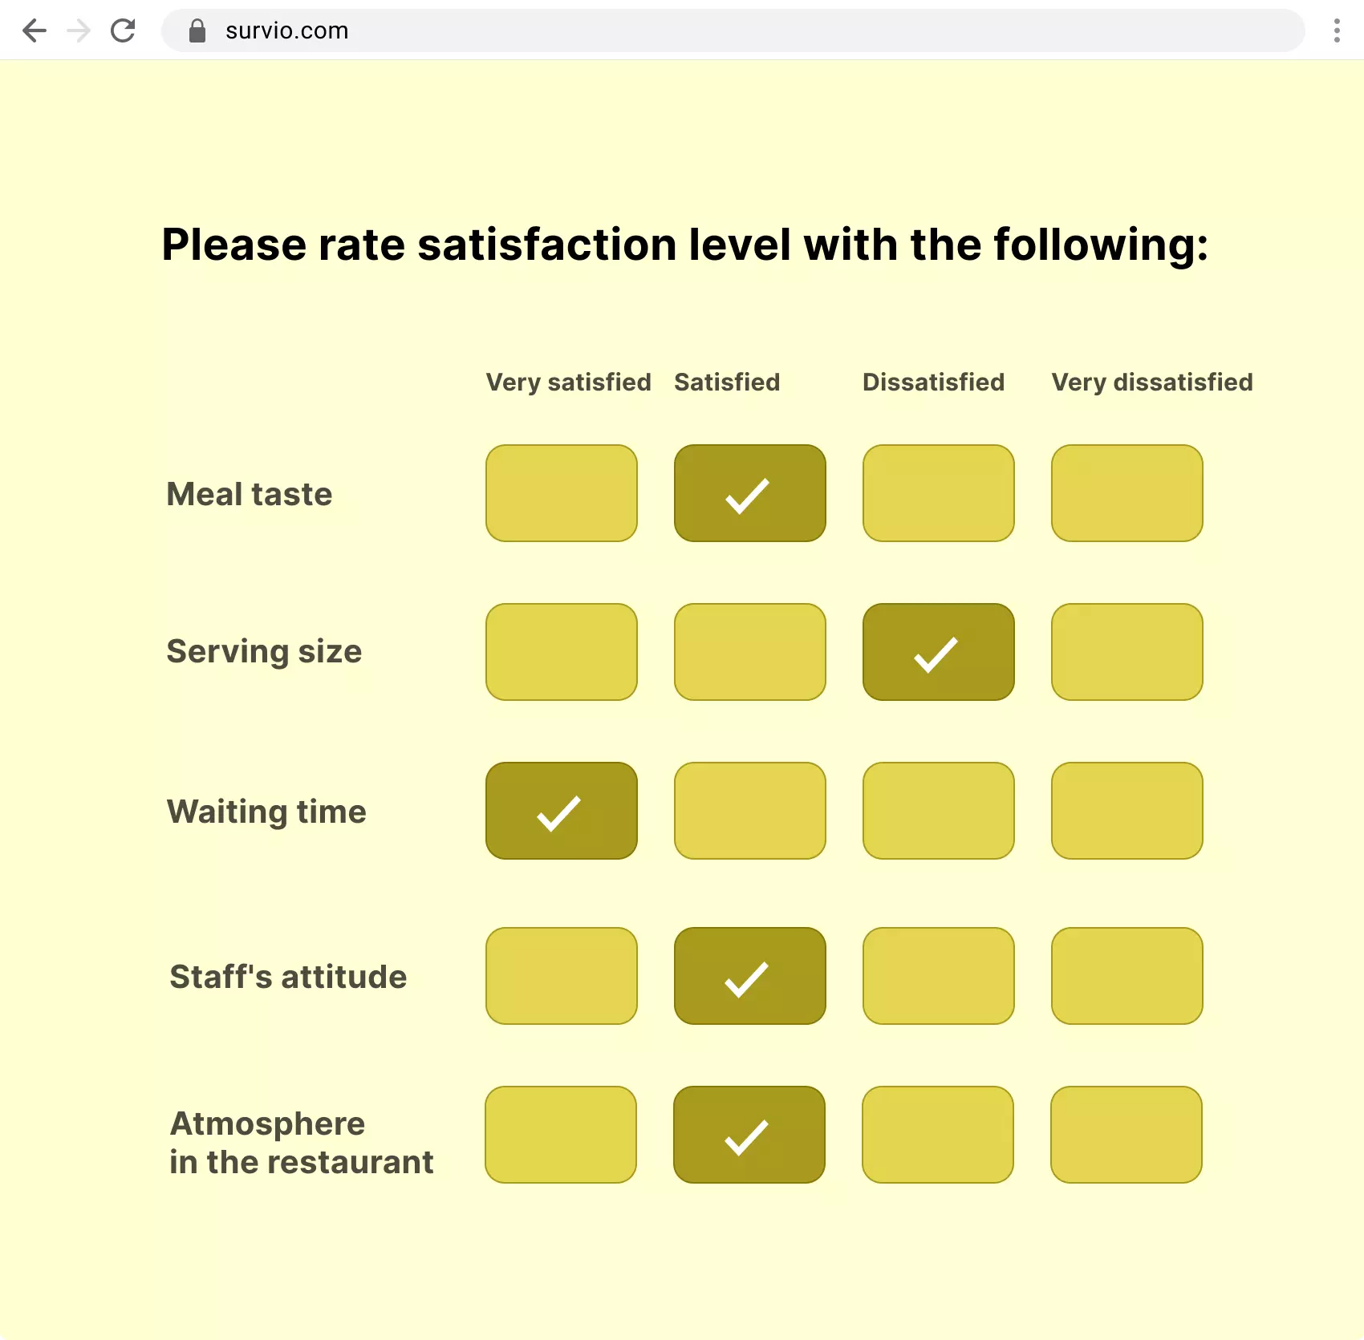1364x1340 pixels.
Task: Uncheck Dissatisfied for Serving size
Action: (x=938, y=652)
